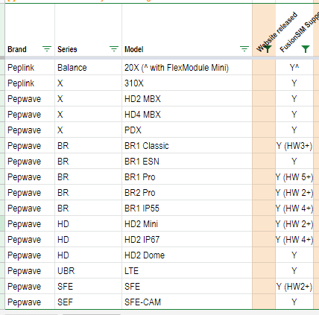The height and width of the screenshot is (315, 319).
Task: Click the Y^ FusionSIM cell
Action: point(294,68)
